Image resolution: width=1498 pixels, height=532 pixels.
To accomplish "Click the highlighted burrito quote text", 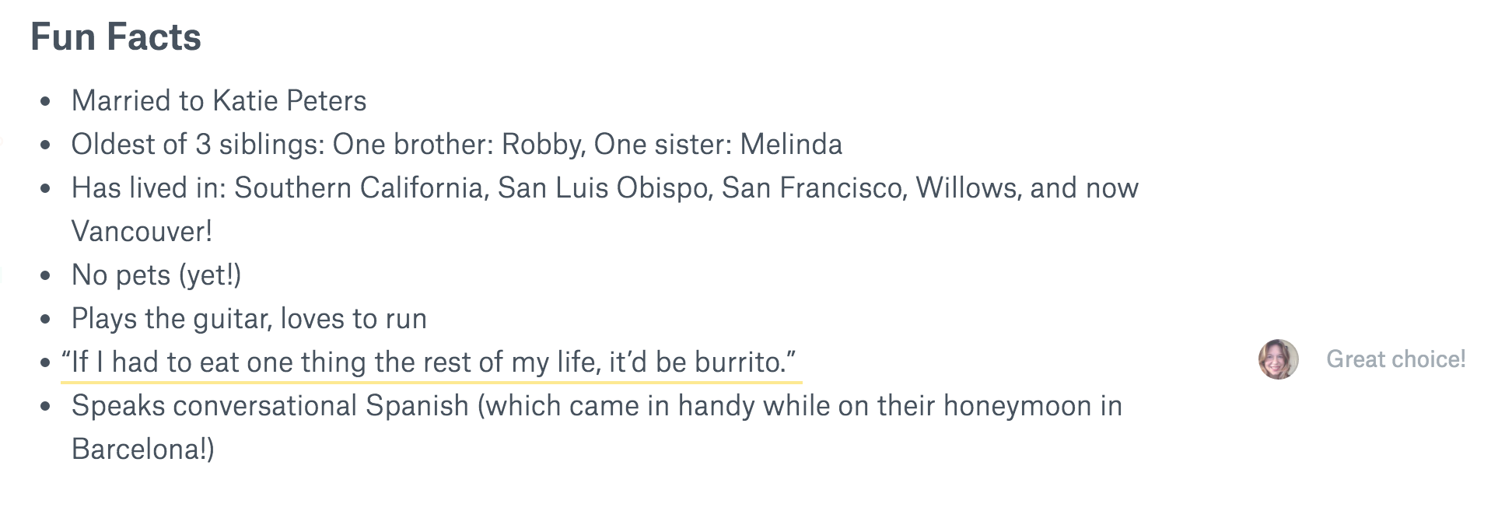I will (x=429, y=362).
